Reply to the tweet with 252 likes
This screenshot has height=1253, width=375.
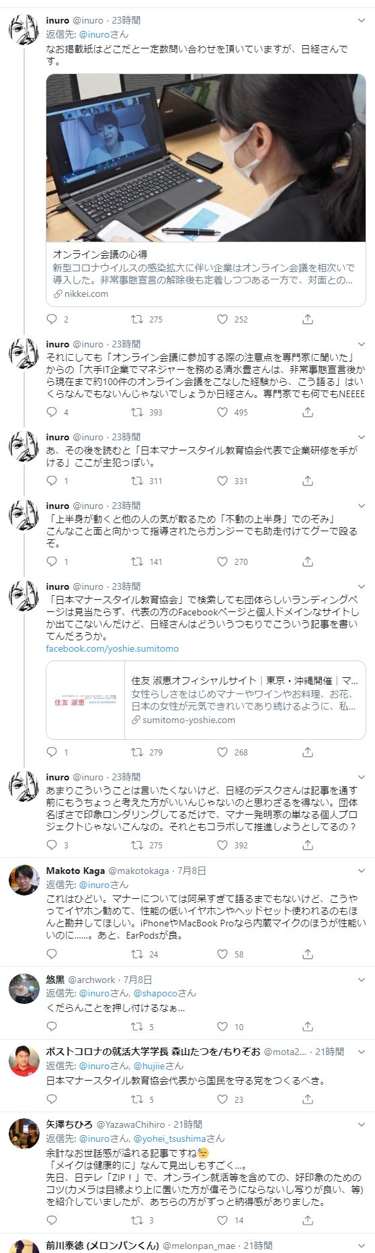pyautogui.click(x=52, y=319)
